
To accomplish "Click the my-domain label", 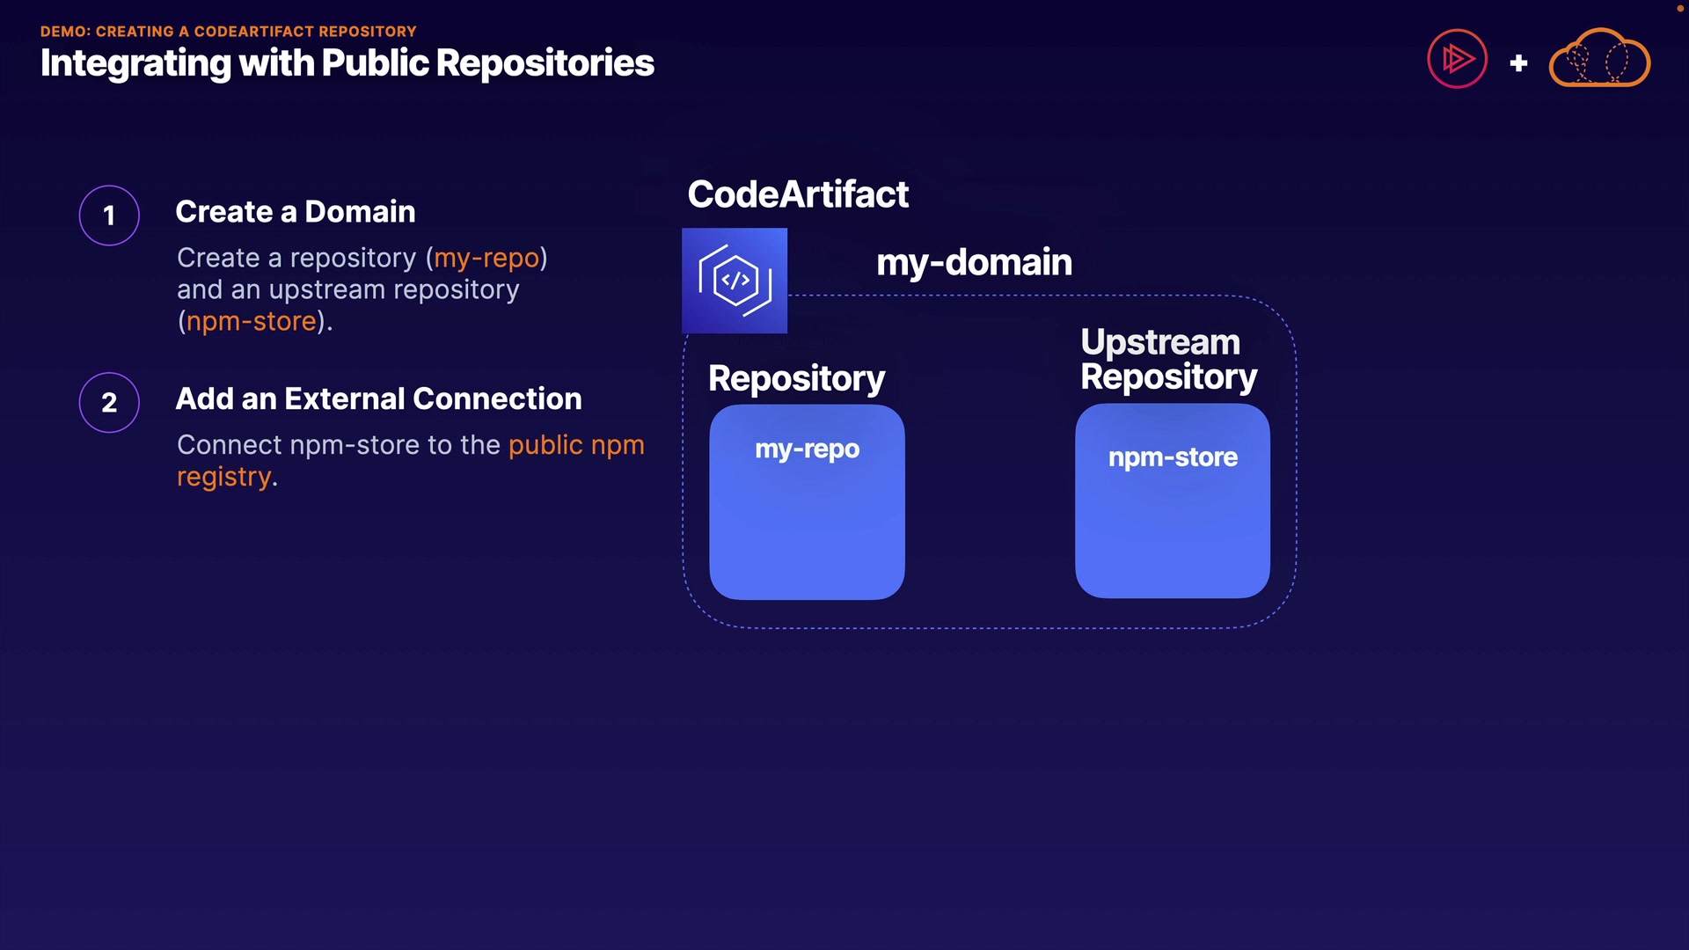I will (974, 262).
